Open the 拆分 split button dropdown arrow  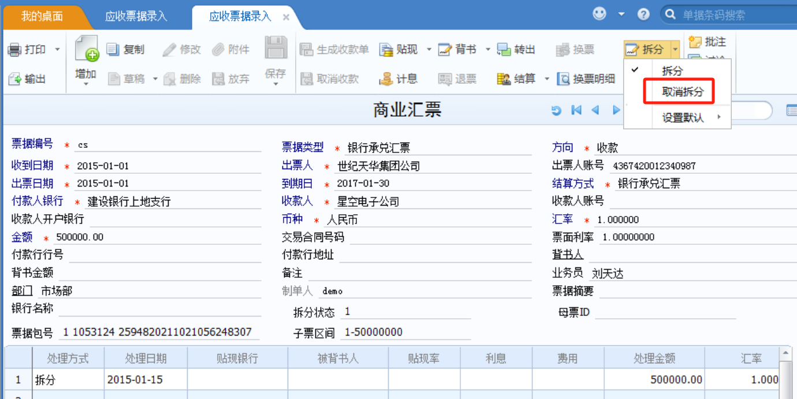click(675, 50)
